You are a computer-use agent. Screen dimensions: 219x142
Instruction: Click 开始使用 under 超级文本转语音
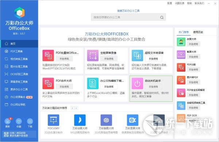tap(153, 59)
